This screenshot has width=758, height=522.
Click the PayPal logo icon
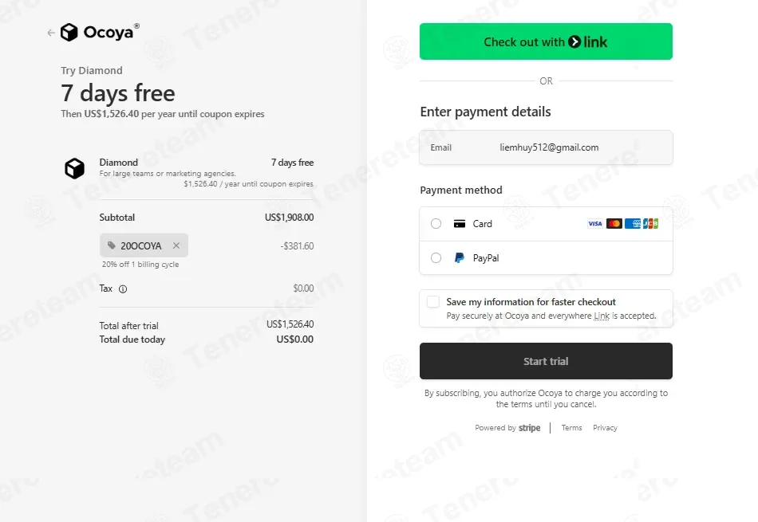tap(460, 258)
